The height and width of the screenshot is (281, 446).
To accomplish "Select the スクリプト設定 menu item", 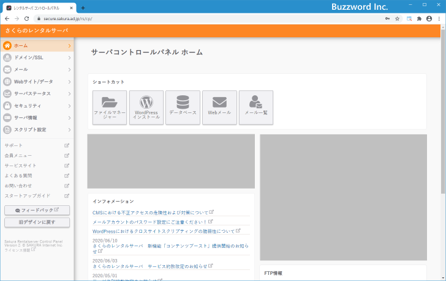I will point(37,130).
